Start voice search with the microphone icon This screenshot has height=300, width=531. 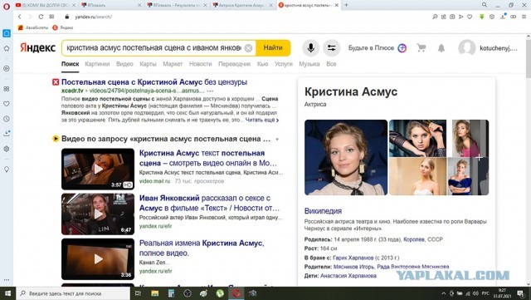pos(310,48)
